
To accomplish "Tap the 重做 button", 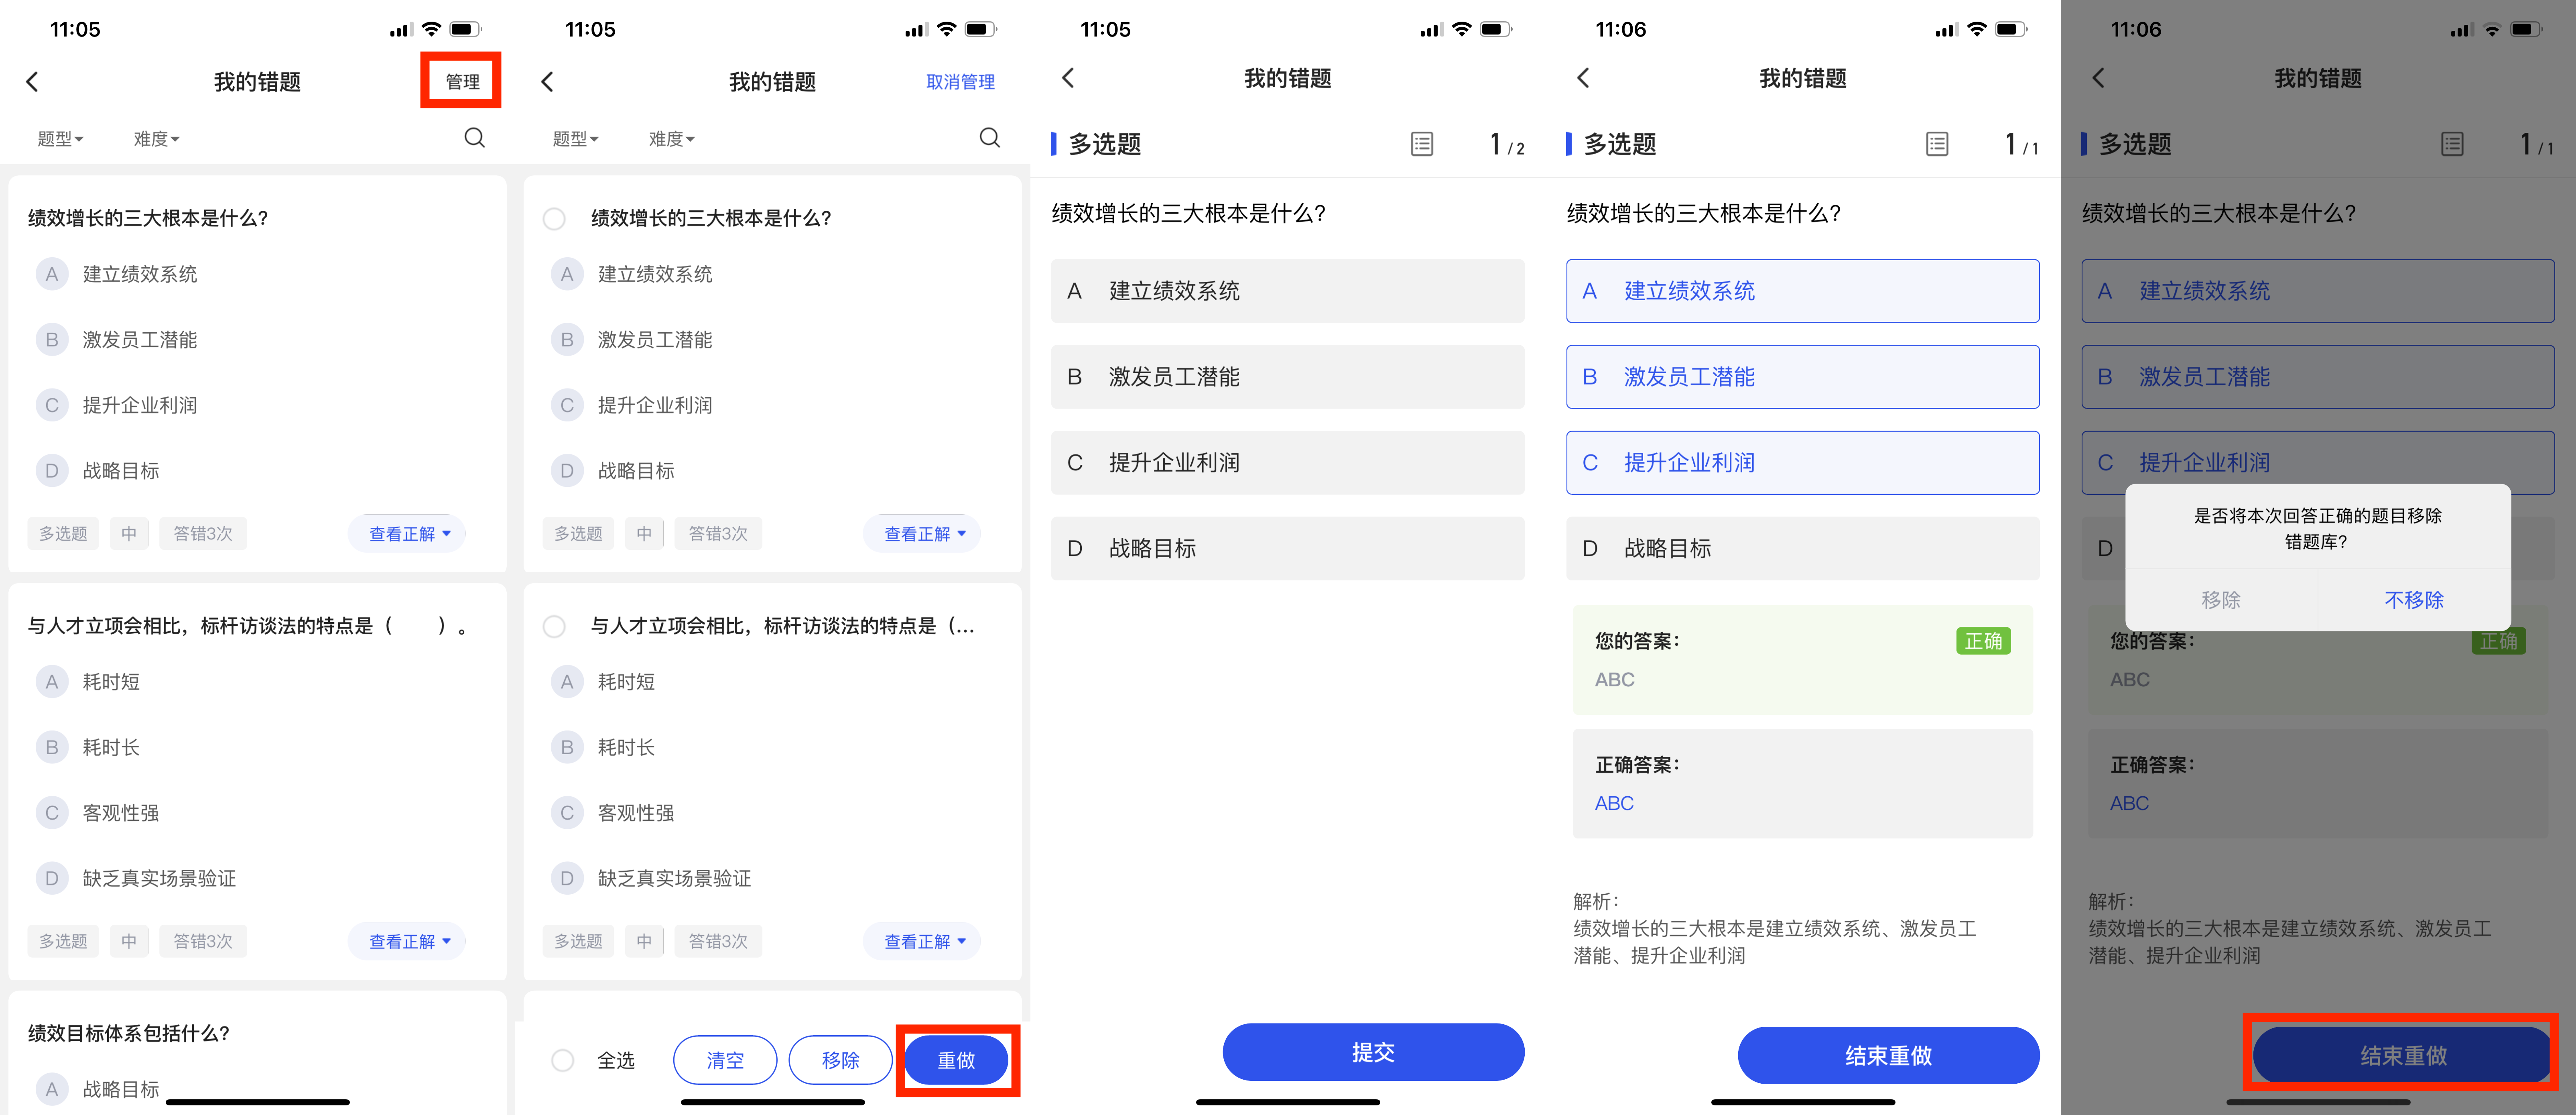I will pyautogui.click(x=956, y=1060).
